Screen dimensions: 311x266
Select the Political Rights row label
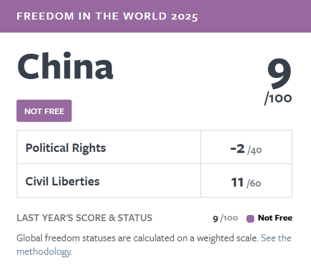point(66,148)
